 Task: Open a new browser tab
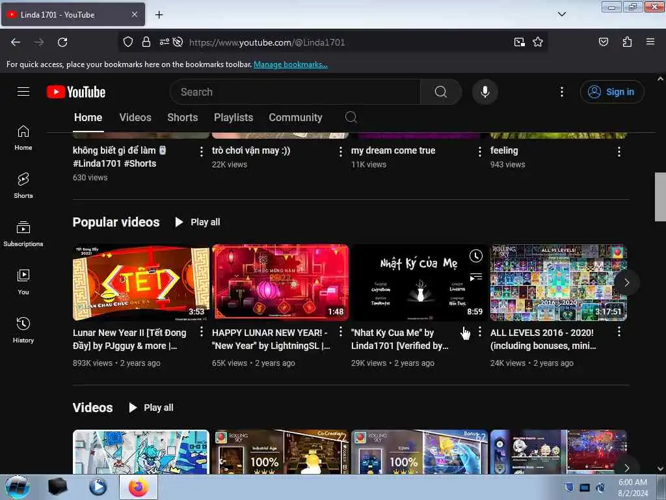tap(159, 14)
